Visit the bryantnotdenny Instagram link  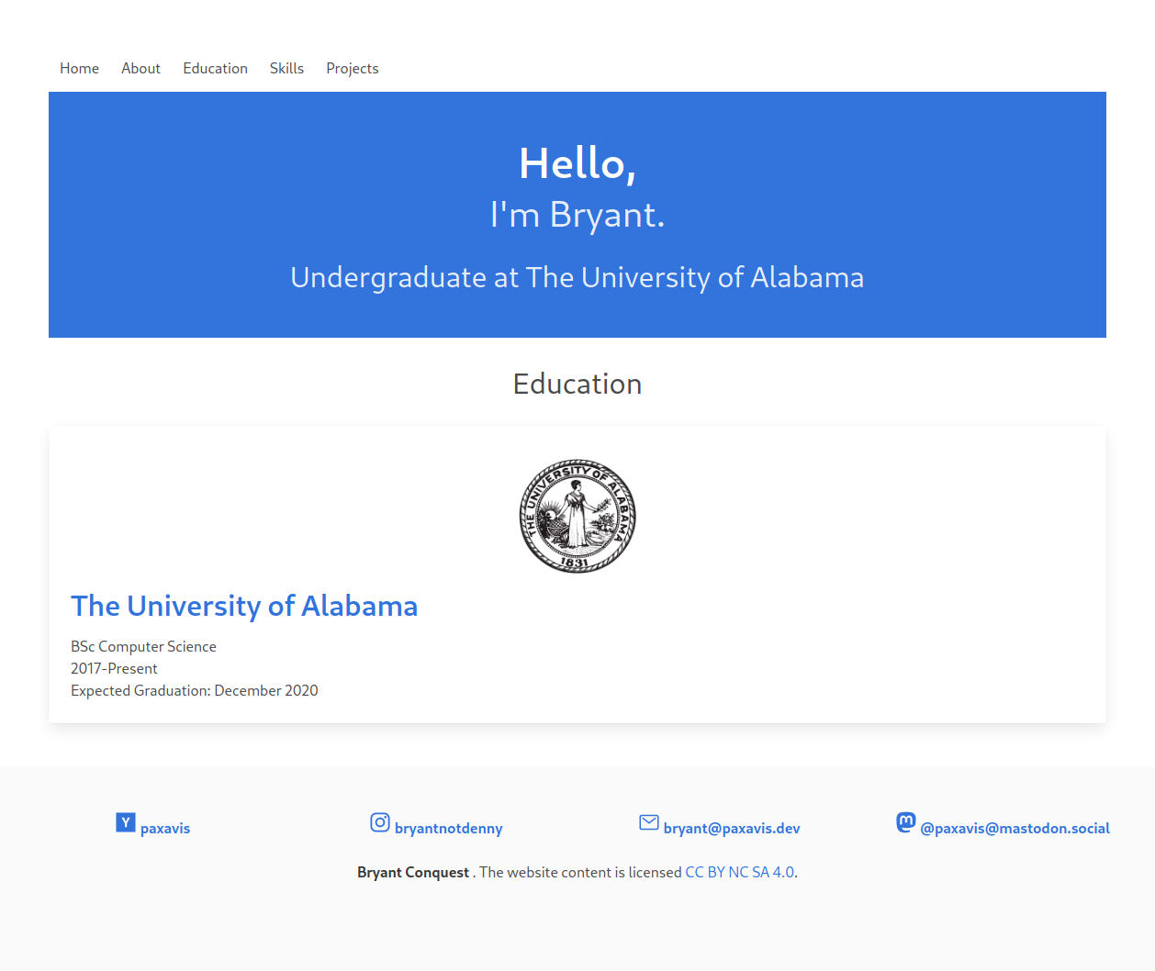point(449,828)
